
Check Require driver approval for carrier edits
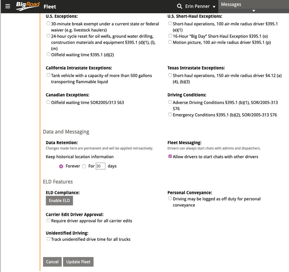[x=48, y=220]
